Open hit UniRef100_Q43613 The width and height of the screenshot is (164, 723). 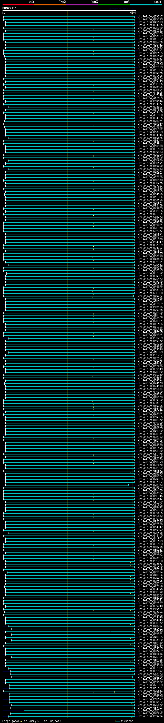coord(150,22)
